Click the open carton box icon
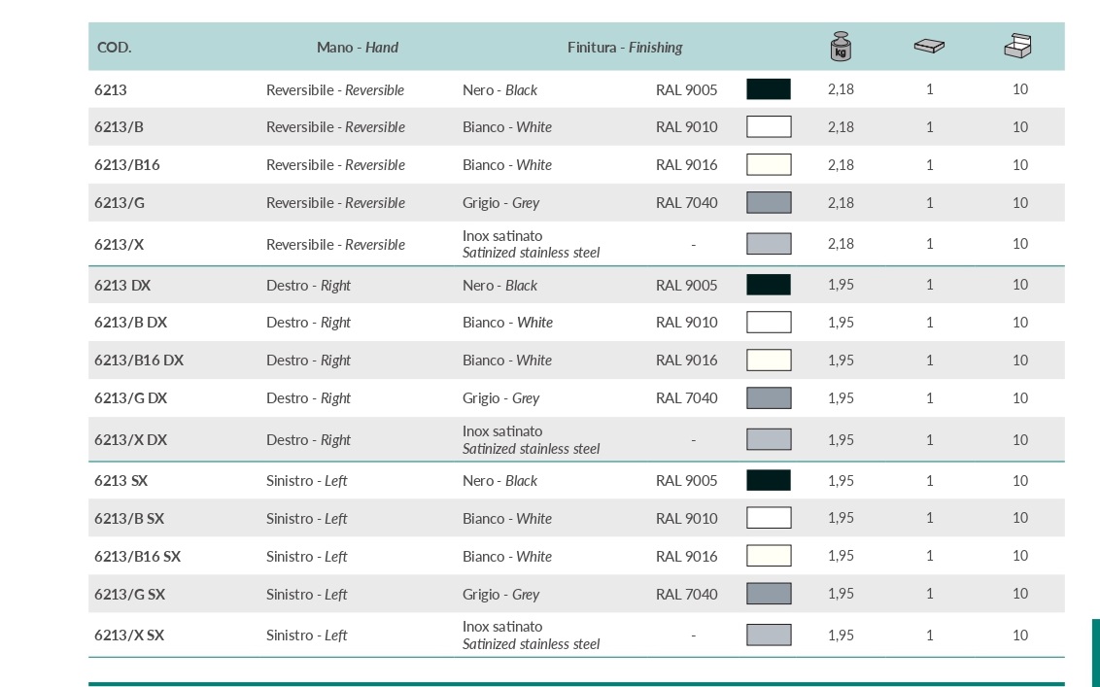The height and width of the screenshot is (687, 1100). tap(1018, 46)
